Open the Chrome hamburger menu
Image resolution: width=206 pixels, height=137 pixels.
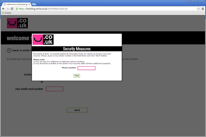(x=203, y=9)
